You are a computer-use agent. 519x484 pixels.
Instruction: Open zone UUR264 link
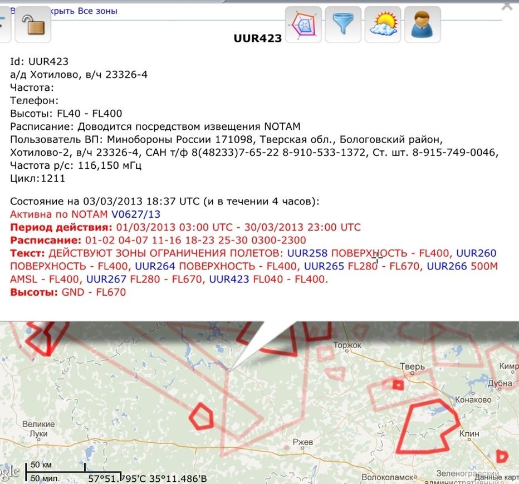click(x=155, y=266)
